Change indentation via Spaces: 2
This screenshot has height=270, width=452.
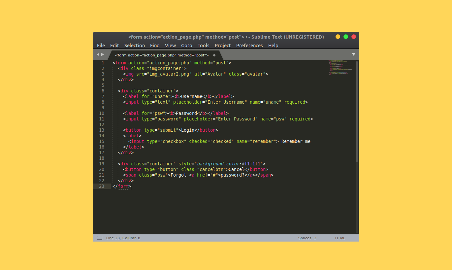[x=307, y=238]
